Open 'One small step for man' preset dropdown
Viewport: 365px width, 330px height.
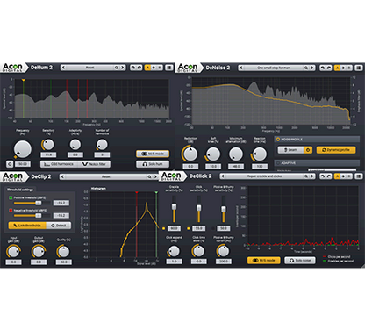click(x=274, y=68)
